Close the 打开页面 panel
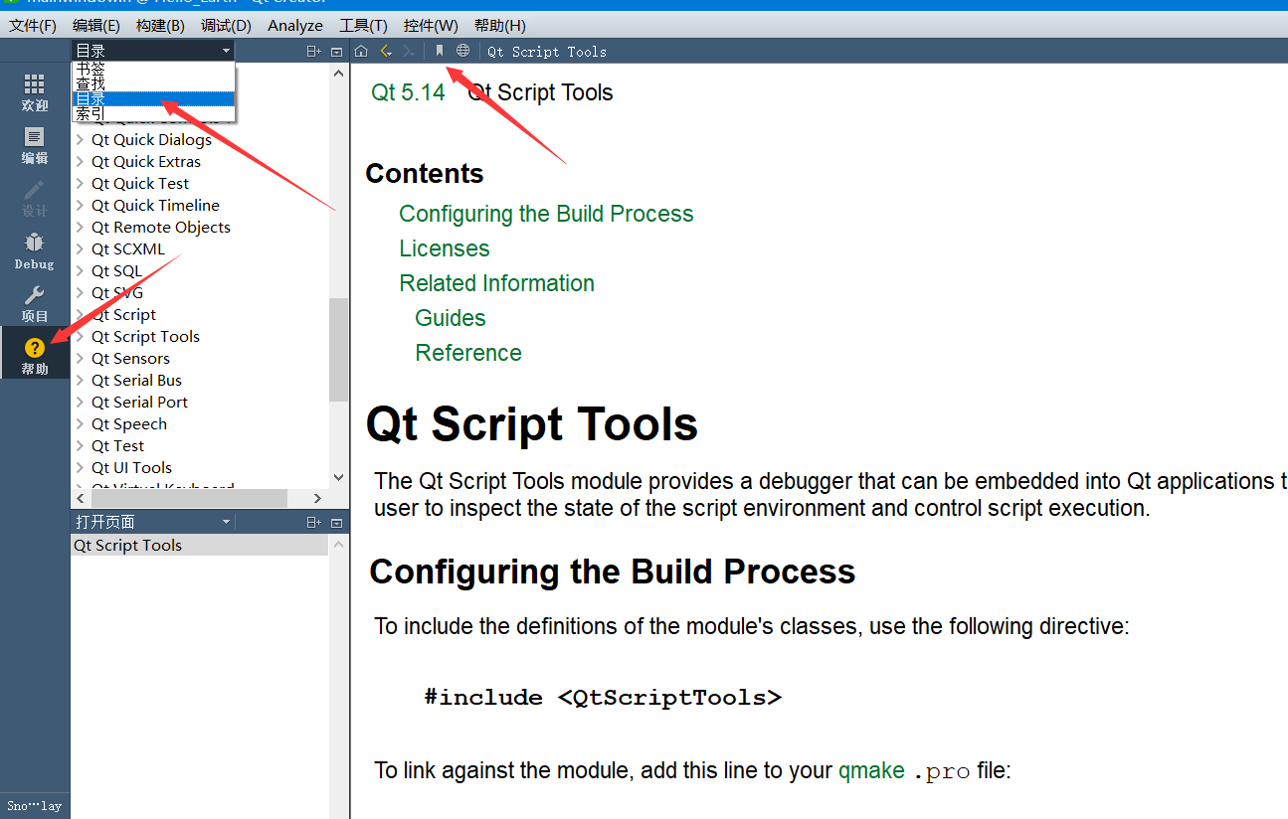The height and width of the screenshot is (819, 1288). click(x=336, y=522)
